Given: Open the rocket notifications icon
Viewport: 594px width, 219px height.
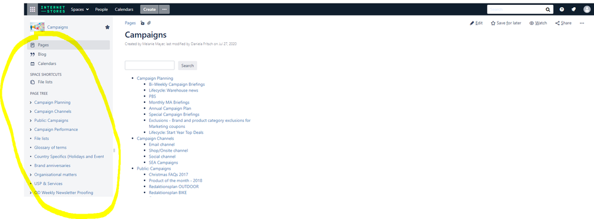Looking at the screenshot, I should point(574,10).
